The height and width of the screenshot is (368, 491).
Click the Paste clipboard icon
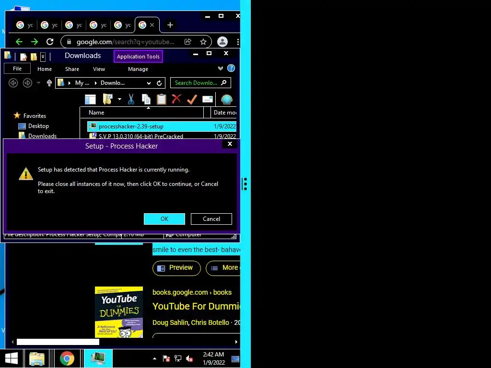click(x=161, y=99)
